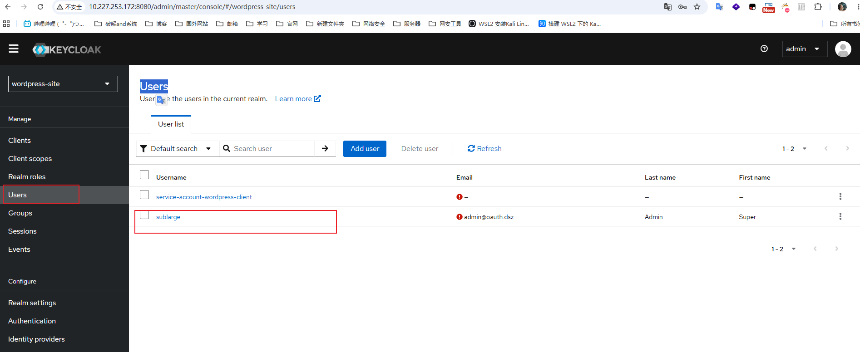This screenshot has width=860, height=352.
Task: Click the user avatar icon
Action: tap(843, 49)
